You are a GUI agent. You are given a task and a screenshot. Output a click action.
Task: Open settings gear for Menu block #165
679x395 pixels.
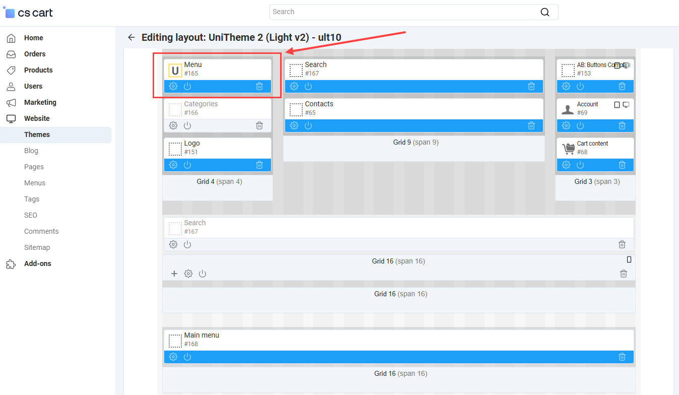click(x=173, y=86)
